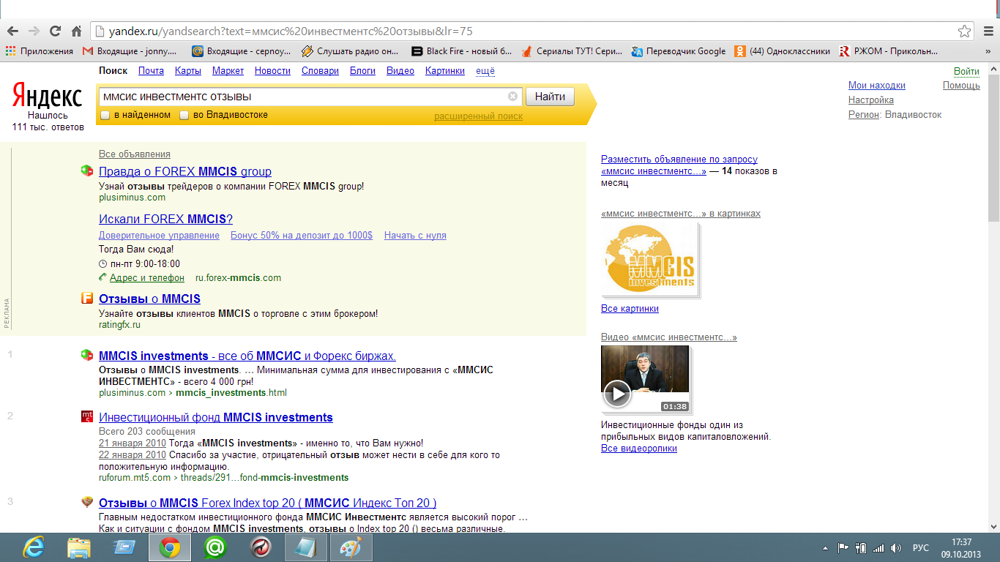Click the Найти search button
The image size is (1000, 562).
(550, 97)
